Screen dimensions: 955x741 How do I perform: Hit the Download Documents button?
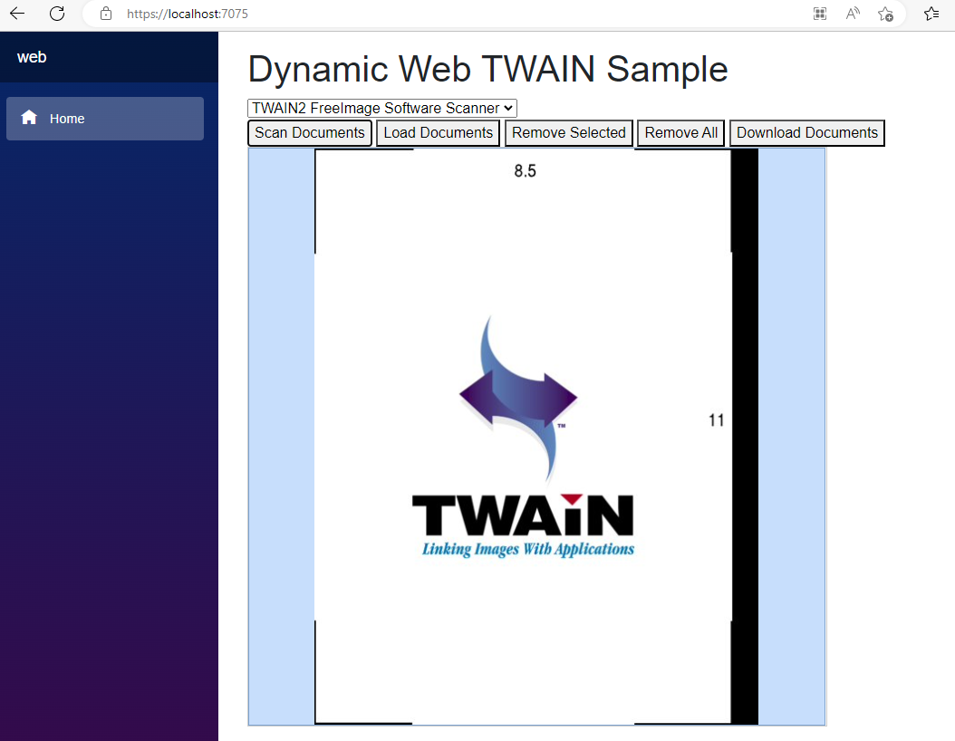(806, 133)
